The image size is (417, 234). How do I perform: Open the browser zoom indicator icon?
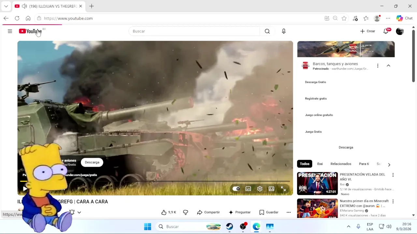(335, 18)
